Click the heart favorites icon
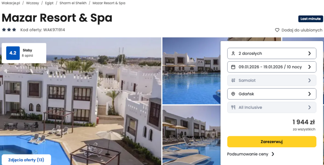This screenshot has width=324, height=165. pyautogui.click(x=277, y=30)
